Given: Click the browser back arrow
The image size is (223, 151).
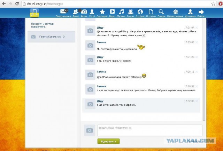Looking at the screenshot, I should point(4,4).
